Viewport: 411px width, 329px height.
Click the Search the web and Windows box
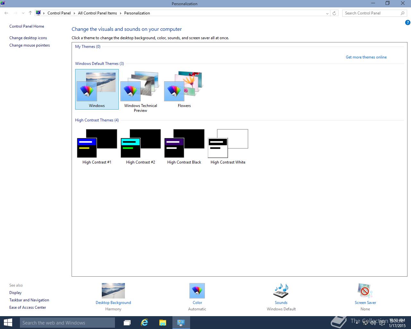pos(67,323)
